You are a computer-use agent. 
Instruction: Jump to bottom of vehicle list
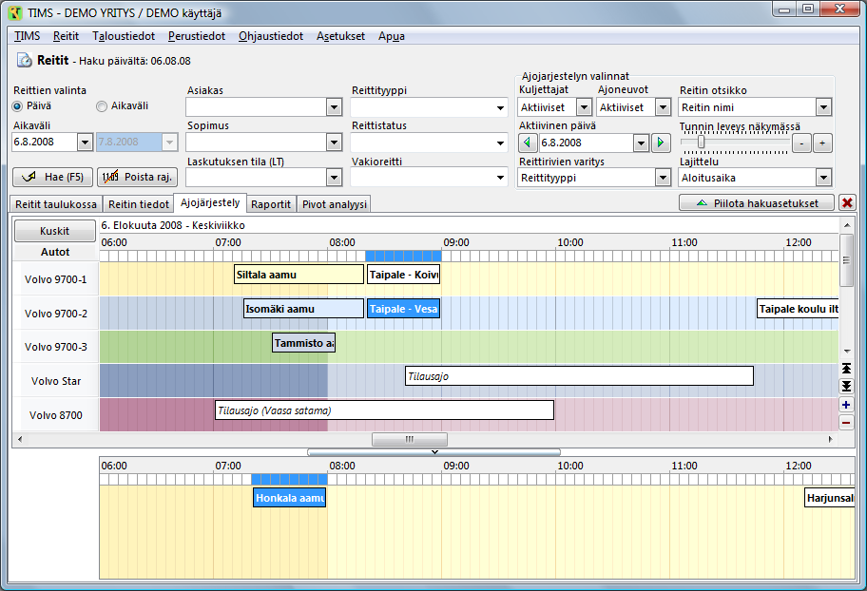coord(846,386)
